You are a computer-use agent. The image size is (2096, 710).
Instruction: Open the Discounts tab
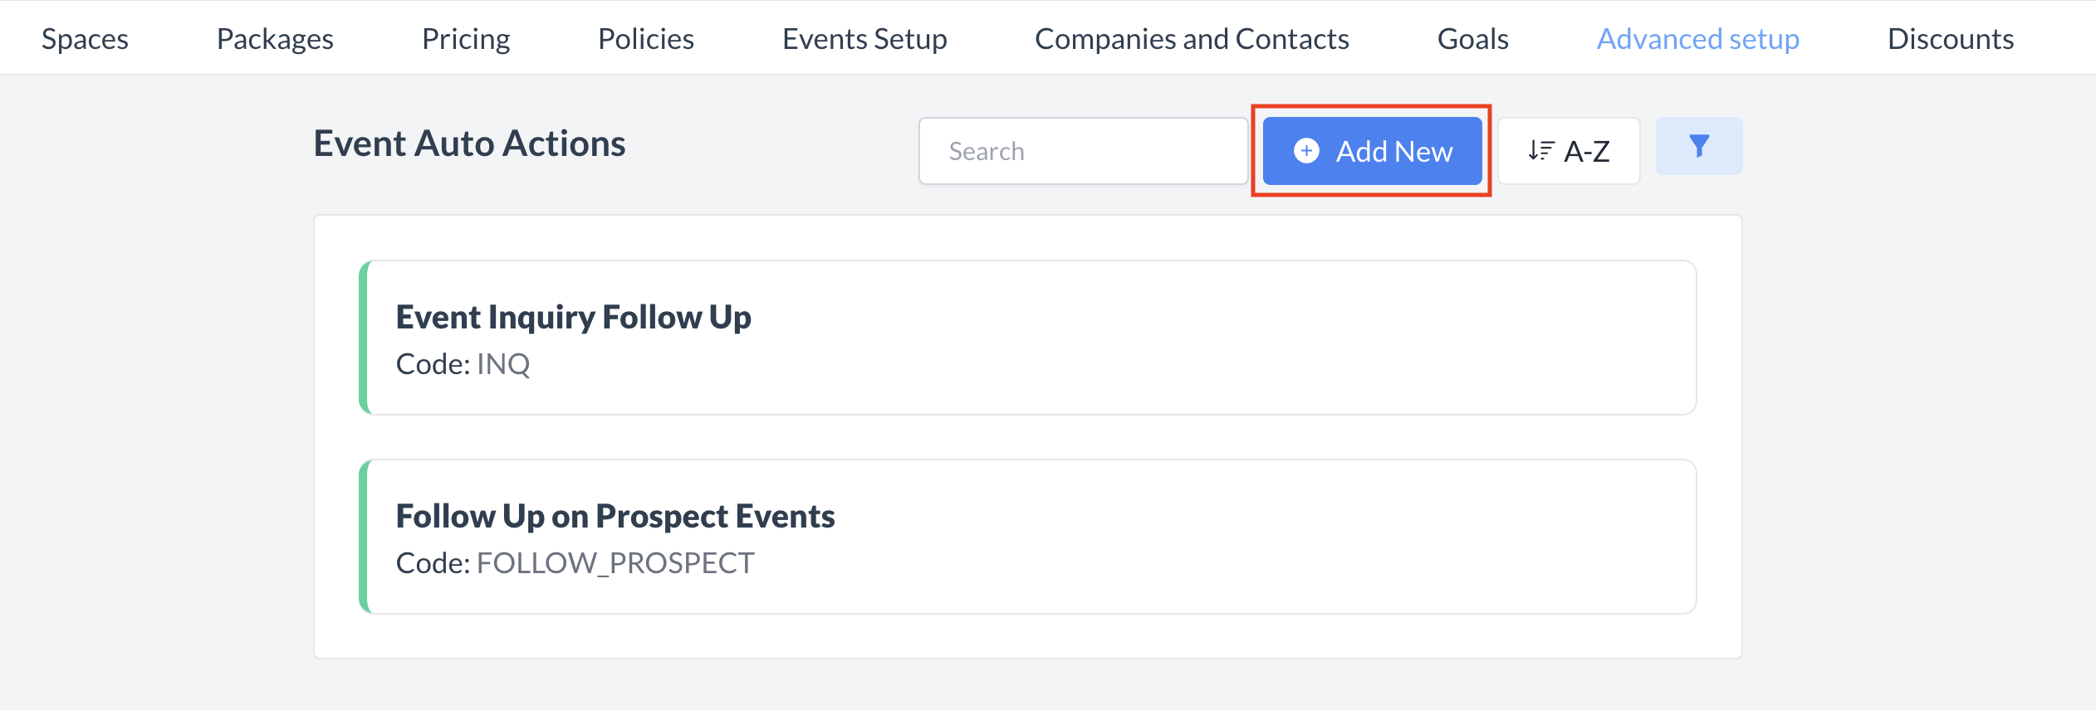(x=1952, y=38)
